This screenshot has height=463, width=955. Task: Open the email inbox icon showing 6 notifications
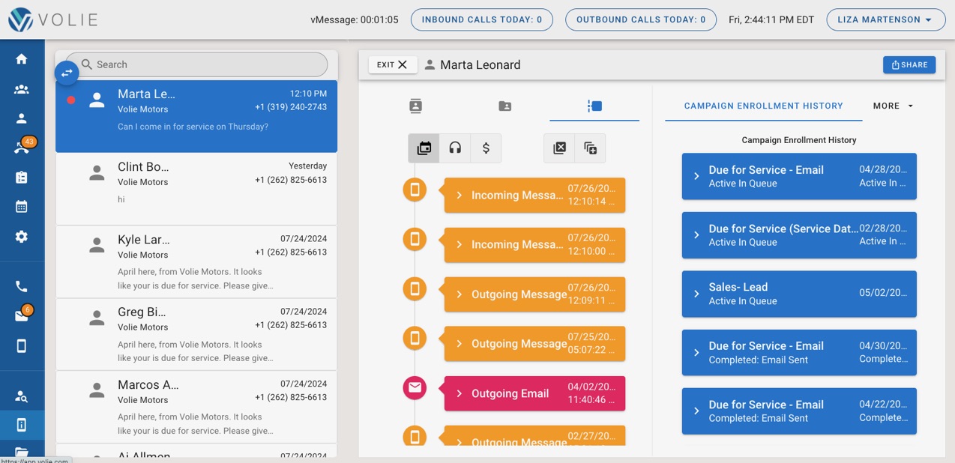pos(22,314)
